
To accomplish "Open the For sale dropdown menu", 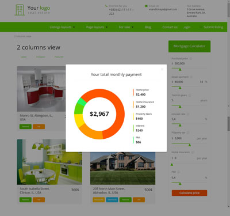I will pos(126,27).
